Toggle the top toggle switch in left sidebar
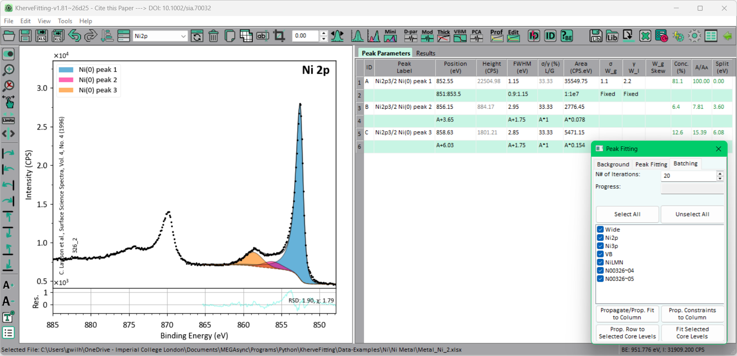The width and height of the screenshot is (737, 356). click(x=9, y=54)
